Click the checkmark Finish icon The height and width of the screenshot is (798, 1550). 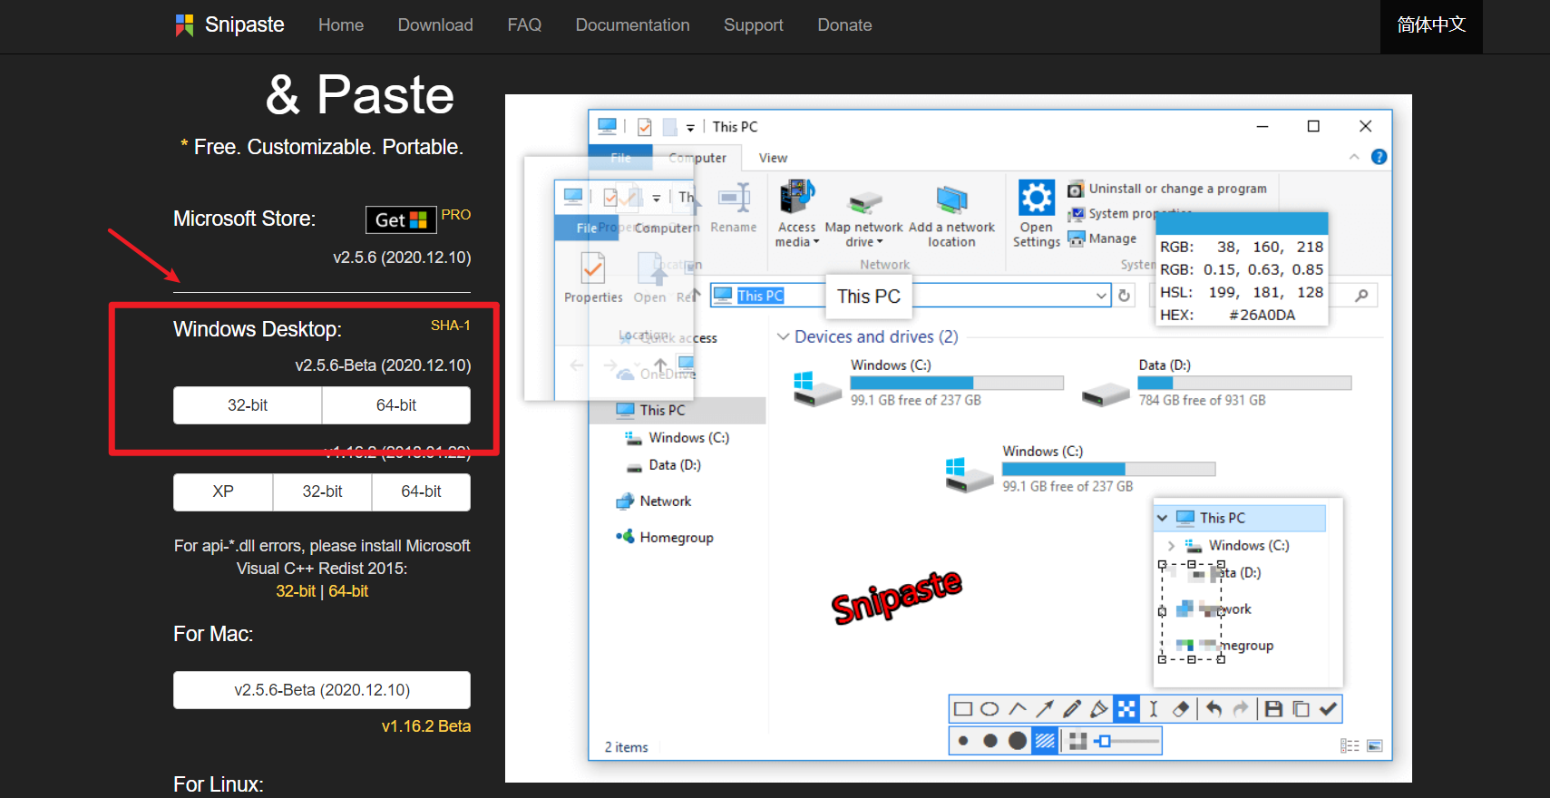coord(1329,709)
